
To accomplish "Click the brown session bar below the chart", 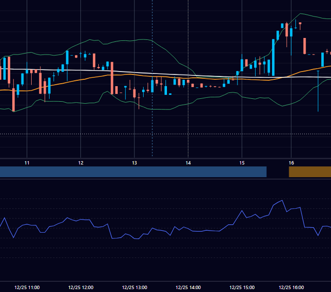I will (x=310, y=172).
